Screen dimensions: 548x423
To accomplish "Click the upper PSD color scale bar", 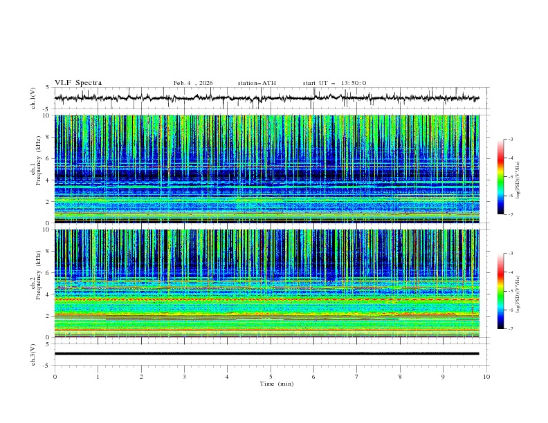I will [501, 177].
